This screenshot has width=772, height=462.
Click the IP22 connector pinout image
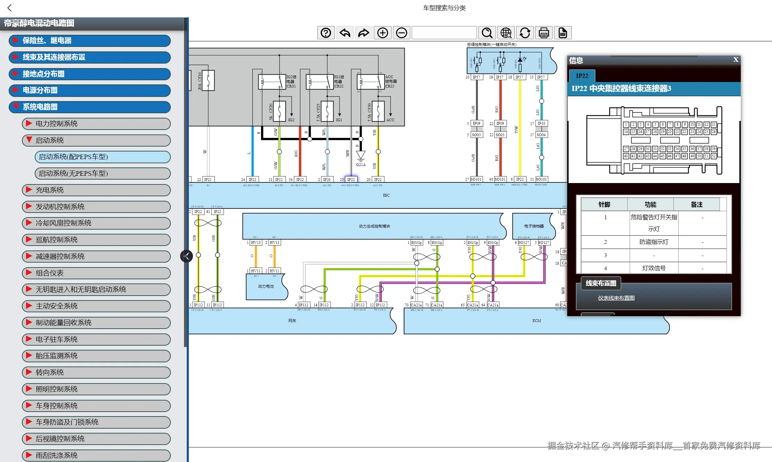pyautogui.click(x=654, y=140)
